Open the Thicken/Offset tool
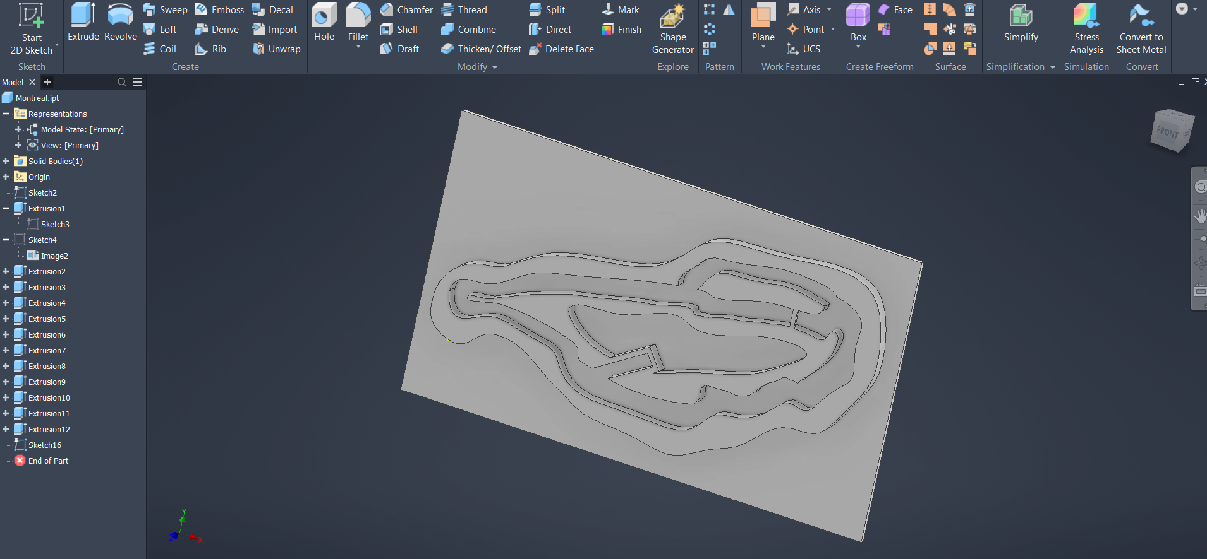Viewport: 1207px width, 559px height. tap(481, 49)
